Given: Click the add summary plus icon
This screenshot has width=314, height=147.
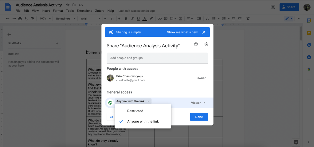Looking at the screenshot, I should pyautogui.click(x=57, y=43).
